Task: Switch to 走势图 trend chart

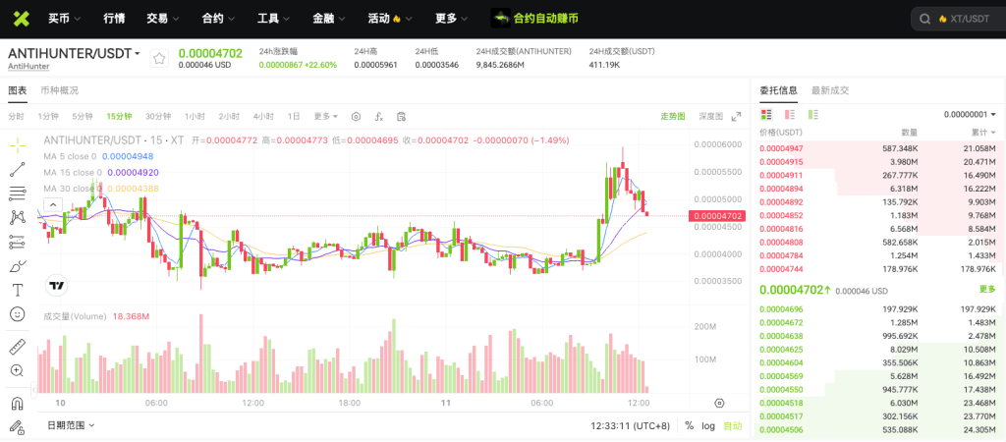Action: pos(673,116)
